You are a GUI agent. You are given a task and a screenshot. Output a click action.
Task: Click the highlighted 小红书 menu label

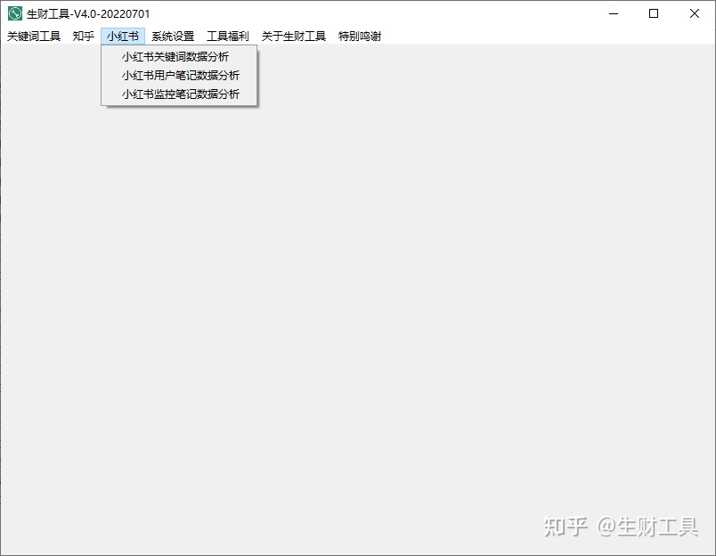tap(122, 37)
